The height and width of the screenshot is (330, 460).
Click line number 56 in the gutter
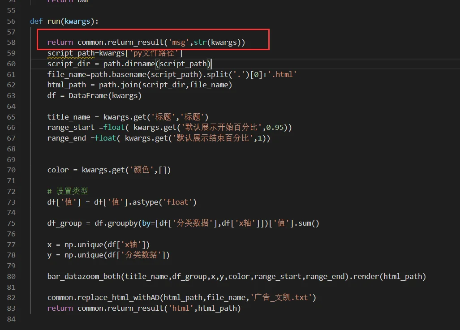pos(11,21)
